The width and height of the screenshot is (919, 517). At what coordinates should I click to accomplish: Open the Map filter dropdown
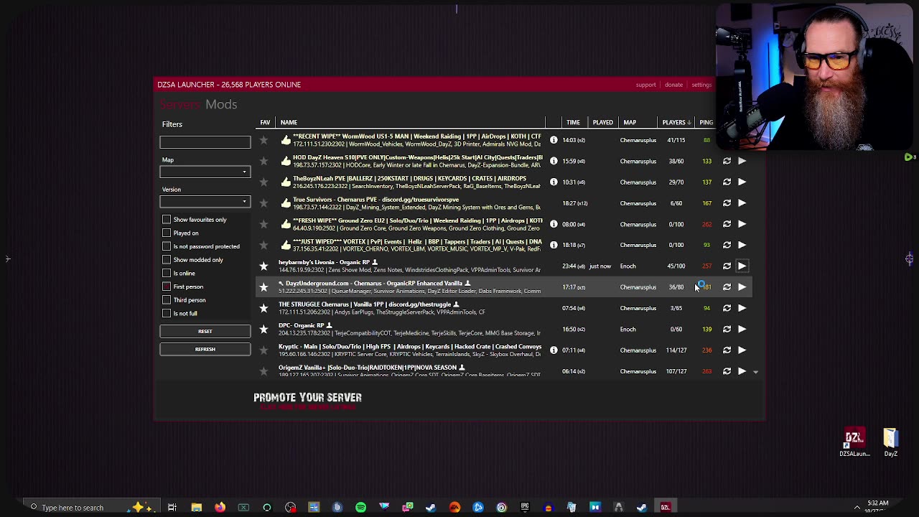click(x=205, y=172)
